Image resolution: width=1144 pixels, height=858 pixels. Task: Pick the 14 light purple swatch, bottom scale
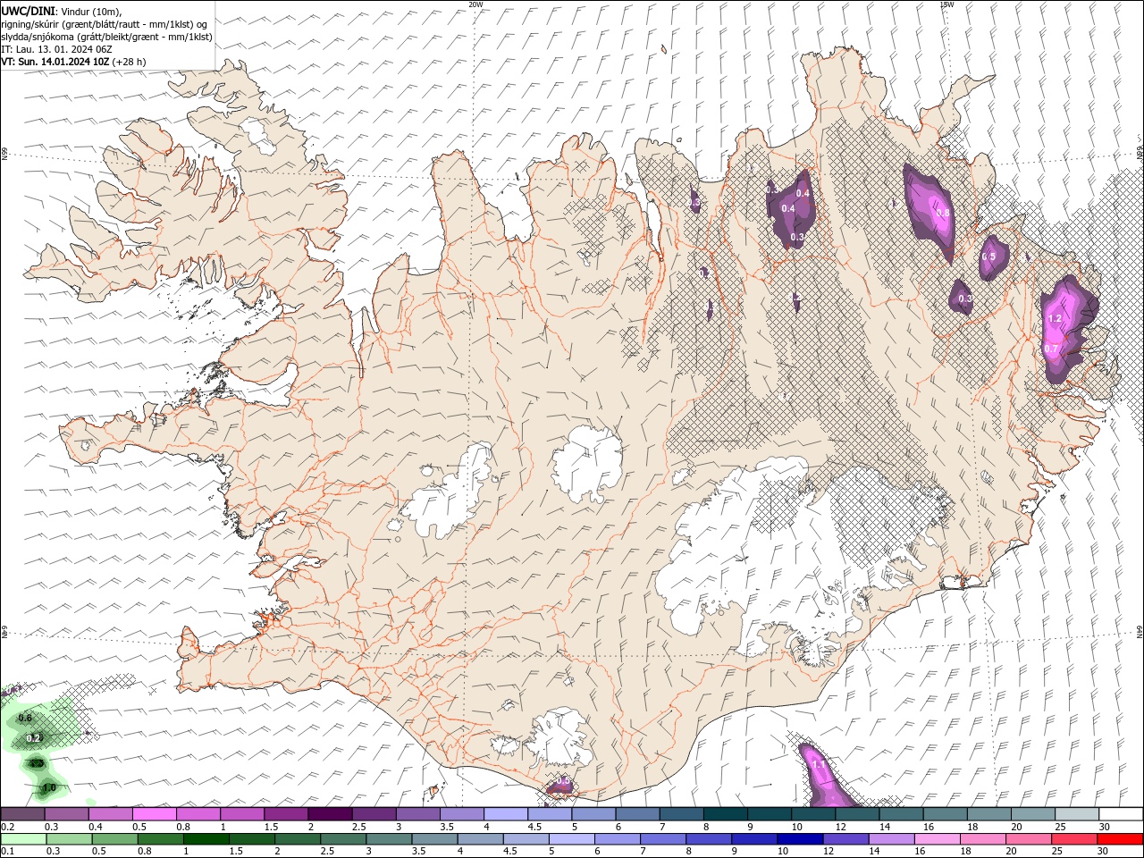[x=890, y=839]
